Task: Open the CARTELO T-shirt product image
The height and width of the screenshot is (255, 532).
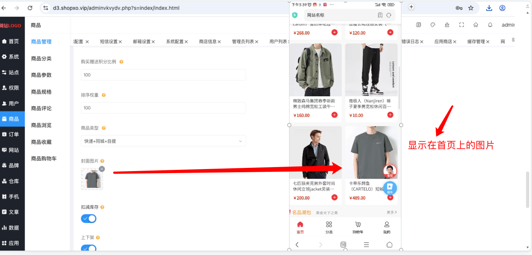Action: point(371,152)
